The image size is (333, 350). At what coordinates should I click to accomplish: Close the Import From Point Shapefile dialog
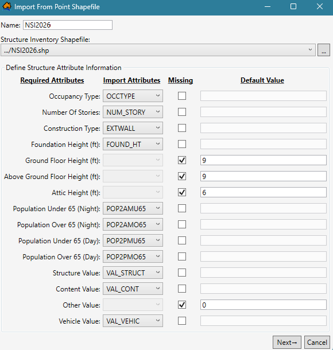pos(320,6)
